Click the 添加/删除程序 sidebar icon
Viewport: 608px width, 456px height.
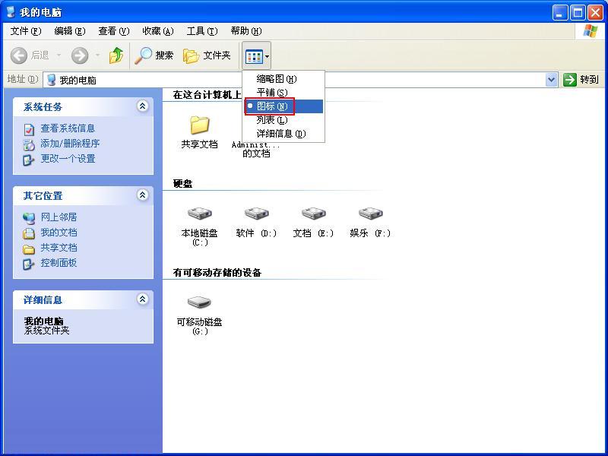point(29,144)
